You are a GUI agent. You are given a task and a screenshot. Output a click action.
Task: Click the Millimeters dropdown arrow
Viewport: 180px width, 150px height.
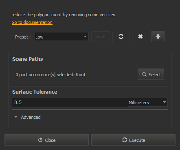click(164, 102)
